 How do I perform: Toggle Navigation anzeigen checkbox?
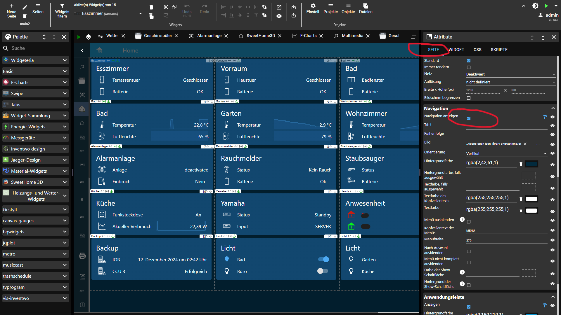point(469,118)
